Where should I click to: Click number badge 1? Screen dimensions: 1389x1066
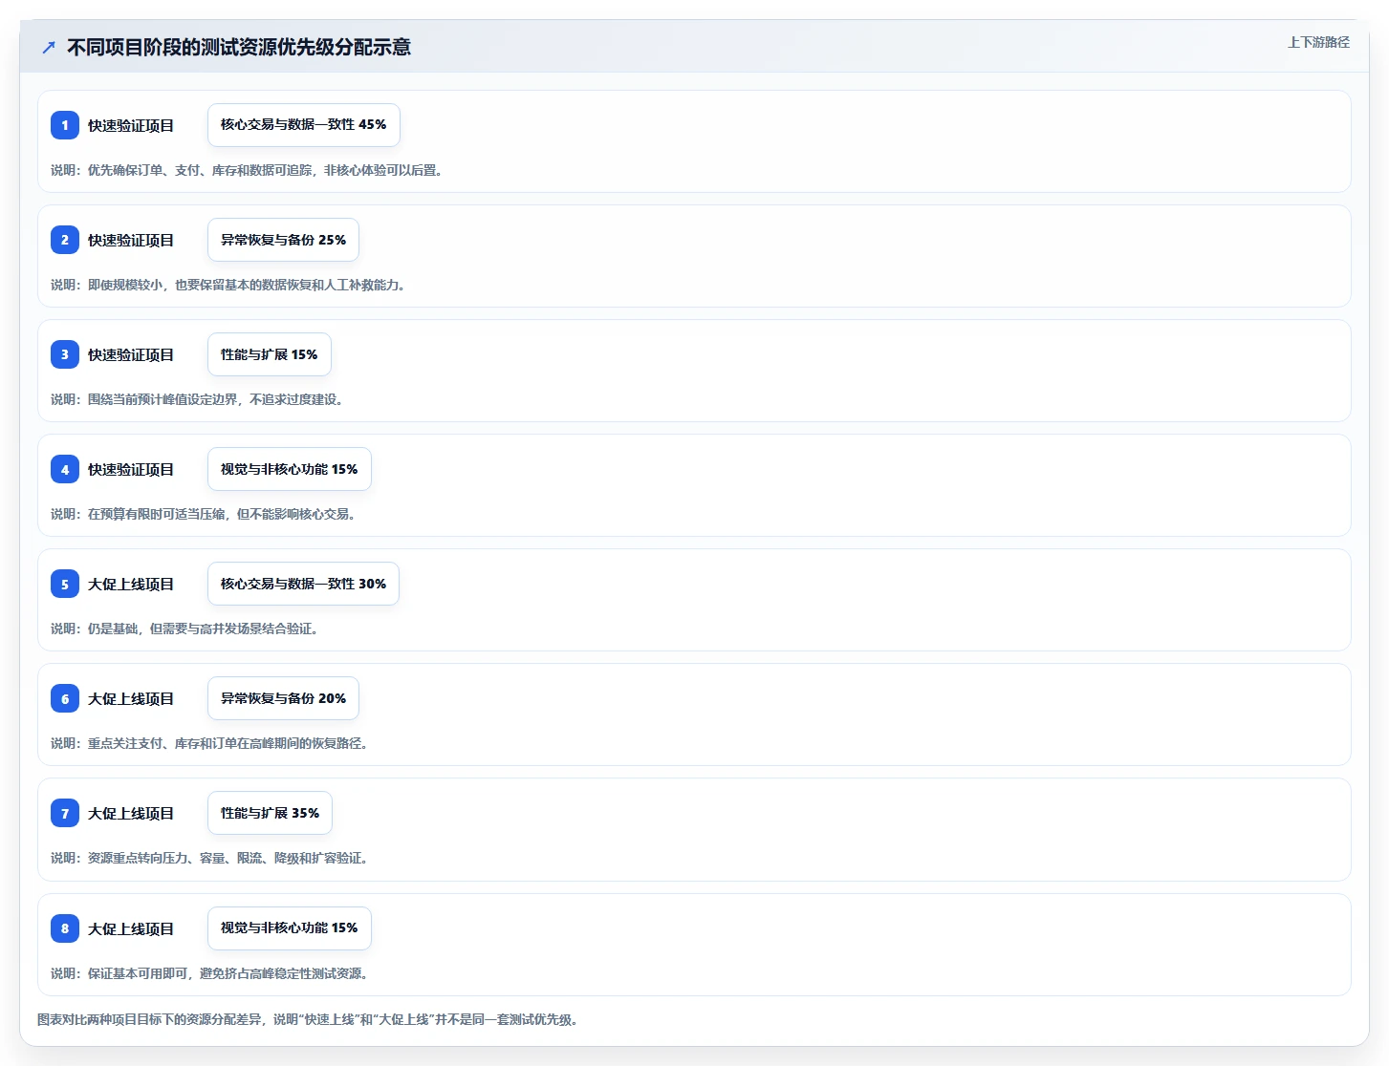coord(65,125)
